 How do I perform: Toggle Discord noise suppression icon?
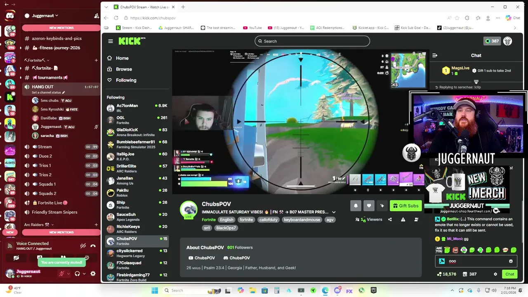(83, 246)
